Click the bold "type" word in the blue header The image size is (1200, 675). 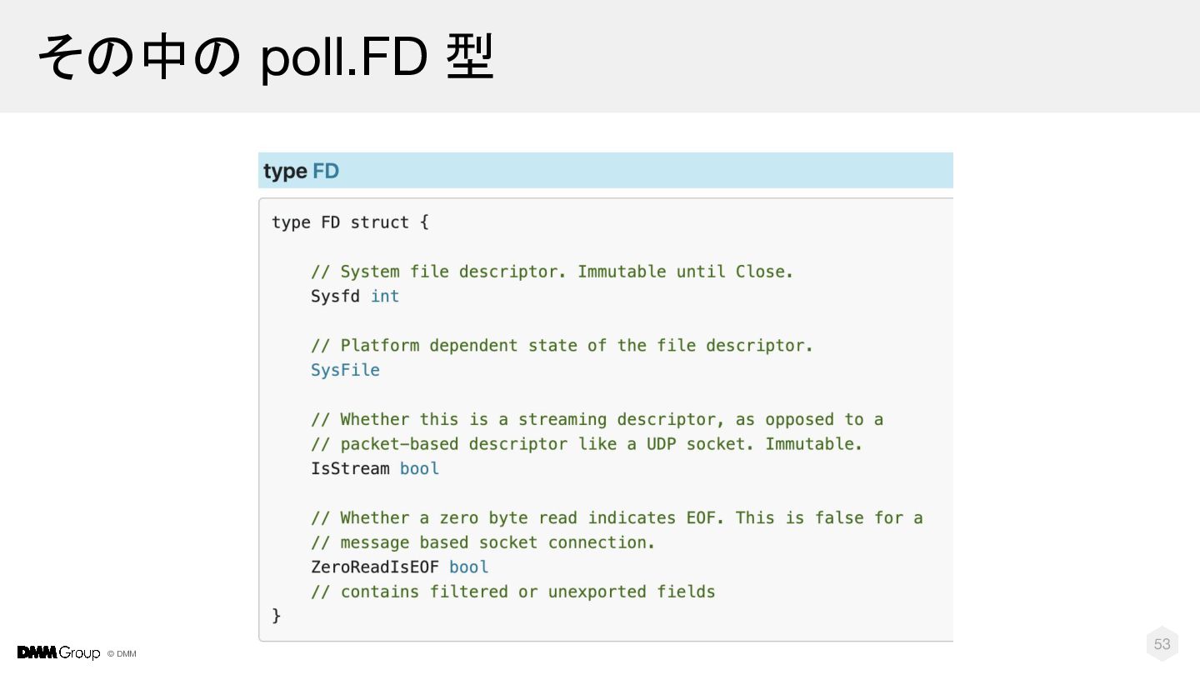285,171
